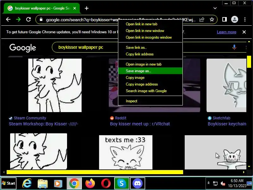
Task: Go forward with the green forward arrow
Action: point(18,20)
